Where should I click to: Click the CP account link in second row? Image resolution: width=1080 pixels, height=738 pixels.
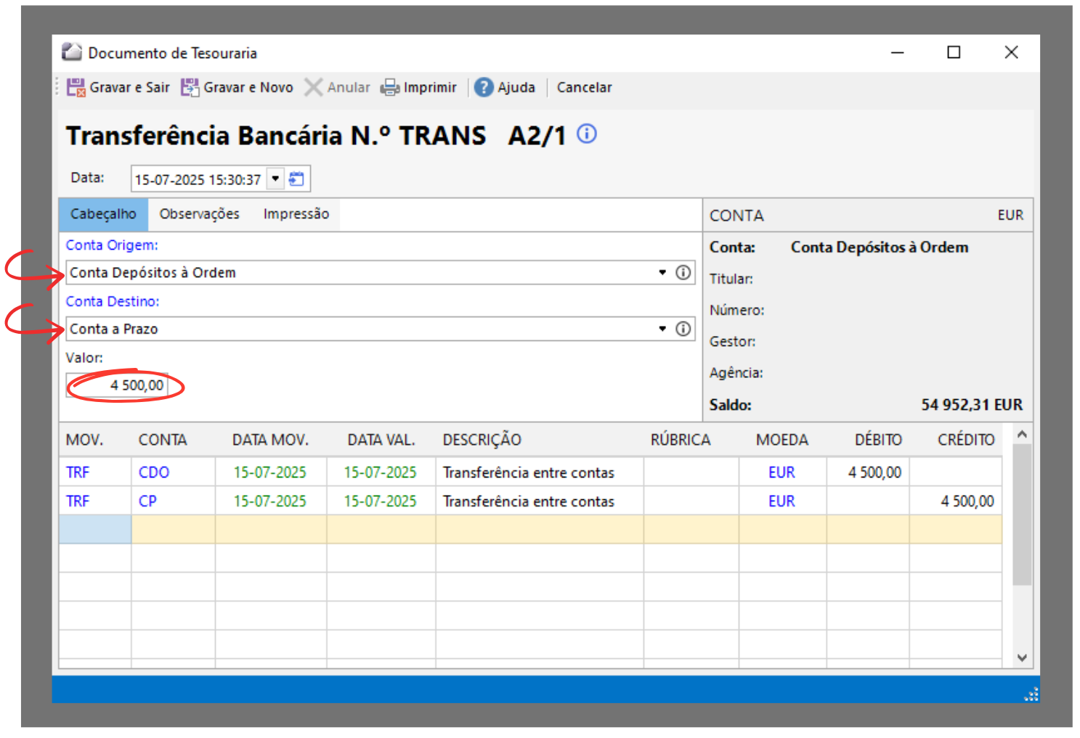click(147, 501)
